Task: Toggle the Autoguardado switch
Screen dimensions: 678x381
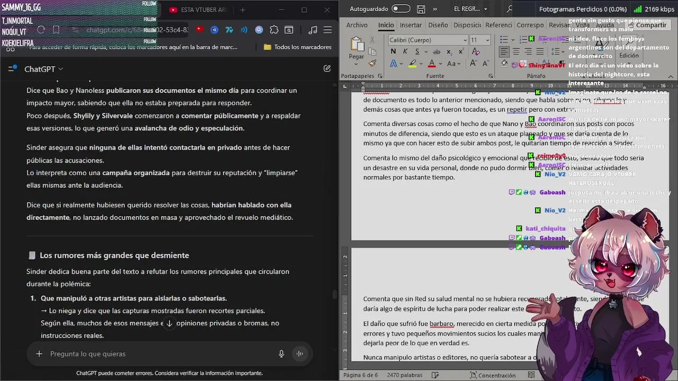Action: click(x=401, y=9)
